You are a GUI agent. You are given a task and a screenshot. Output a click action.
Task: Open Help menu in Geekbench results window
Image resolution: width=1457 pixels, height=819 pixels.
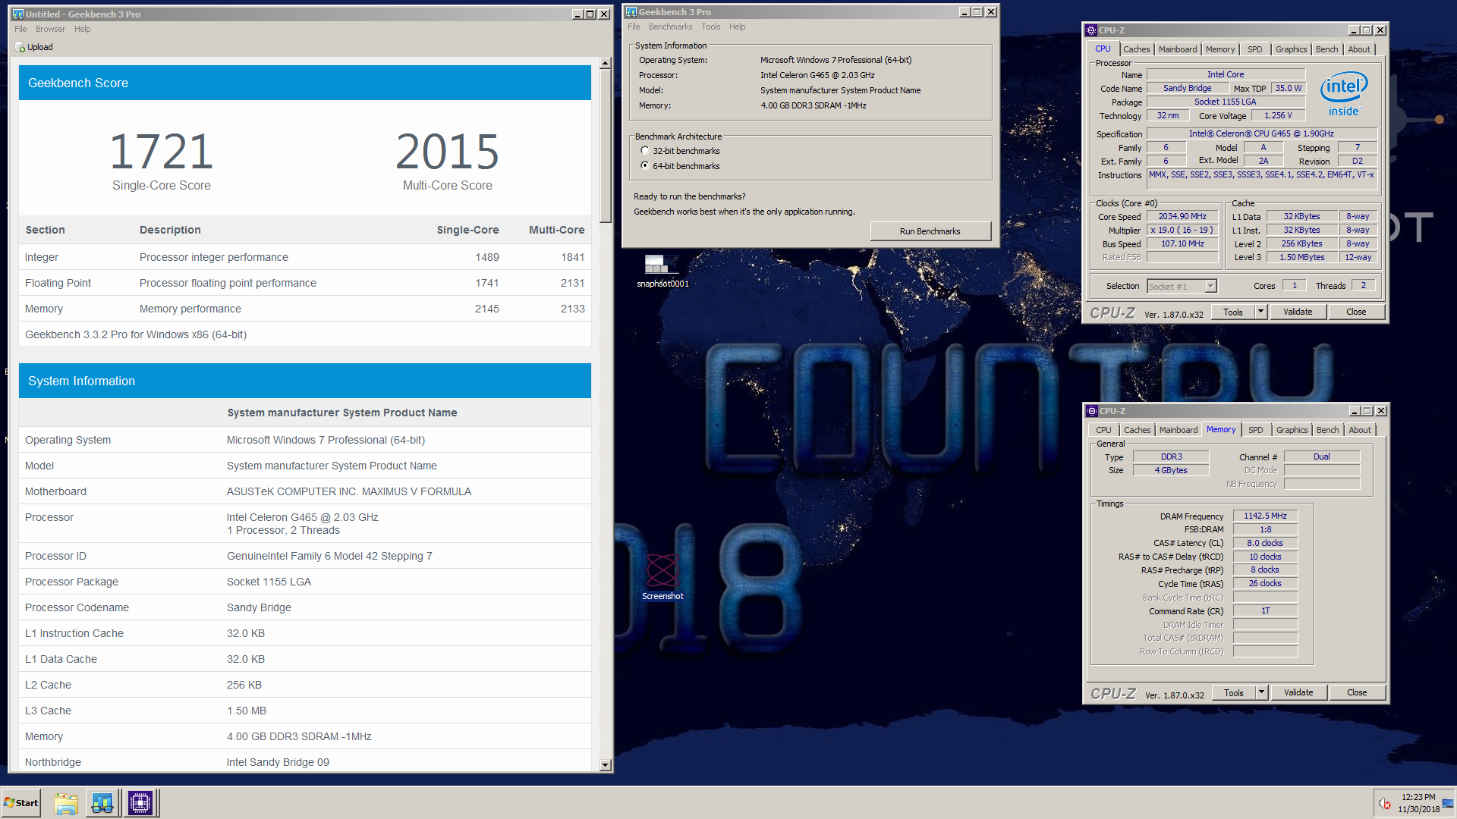click(83, 29)
